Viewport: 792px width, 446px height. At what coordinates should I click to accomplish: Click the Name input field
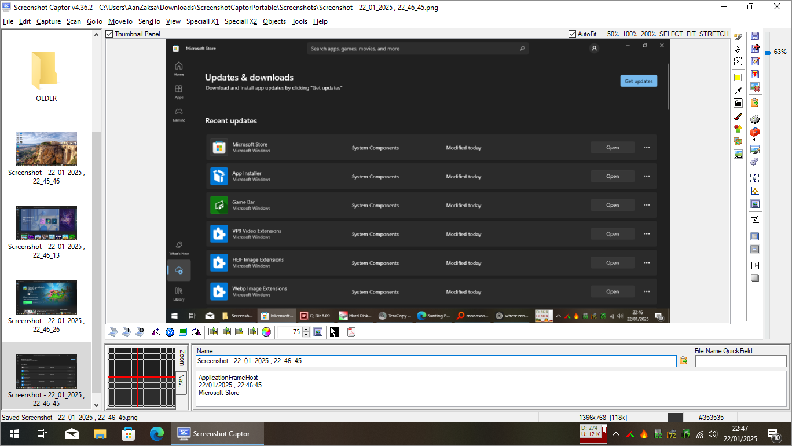(436, 361)
